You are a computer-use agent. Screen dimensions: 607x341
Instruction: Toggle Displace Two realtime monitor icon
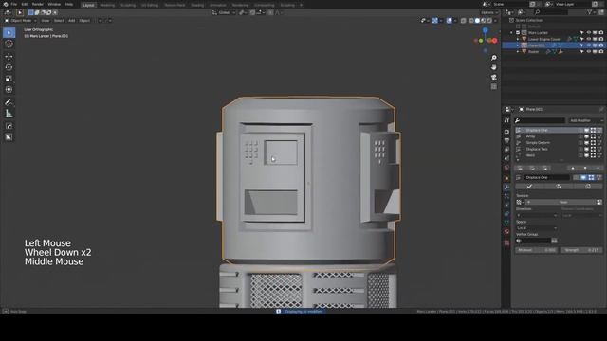(x=586, y=149)
